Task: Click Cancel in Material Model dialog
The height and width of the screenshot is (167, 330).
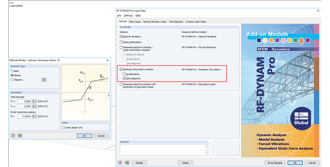Action: (101, 136)
